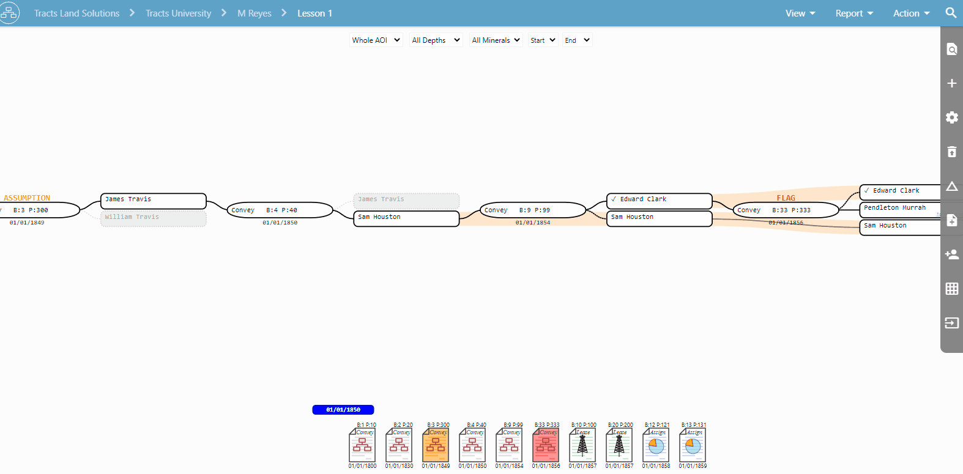
Task: Click the trash icon in right sidebar
Action: [951, 152]
